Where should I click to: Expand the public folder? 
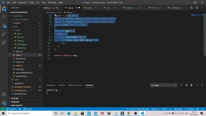(26, 23)
